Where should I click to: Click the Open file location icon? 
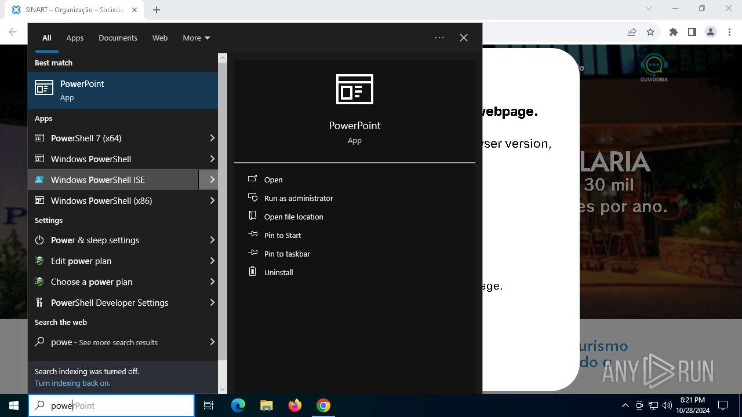(x=252, y=216)
